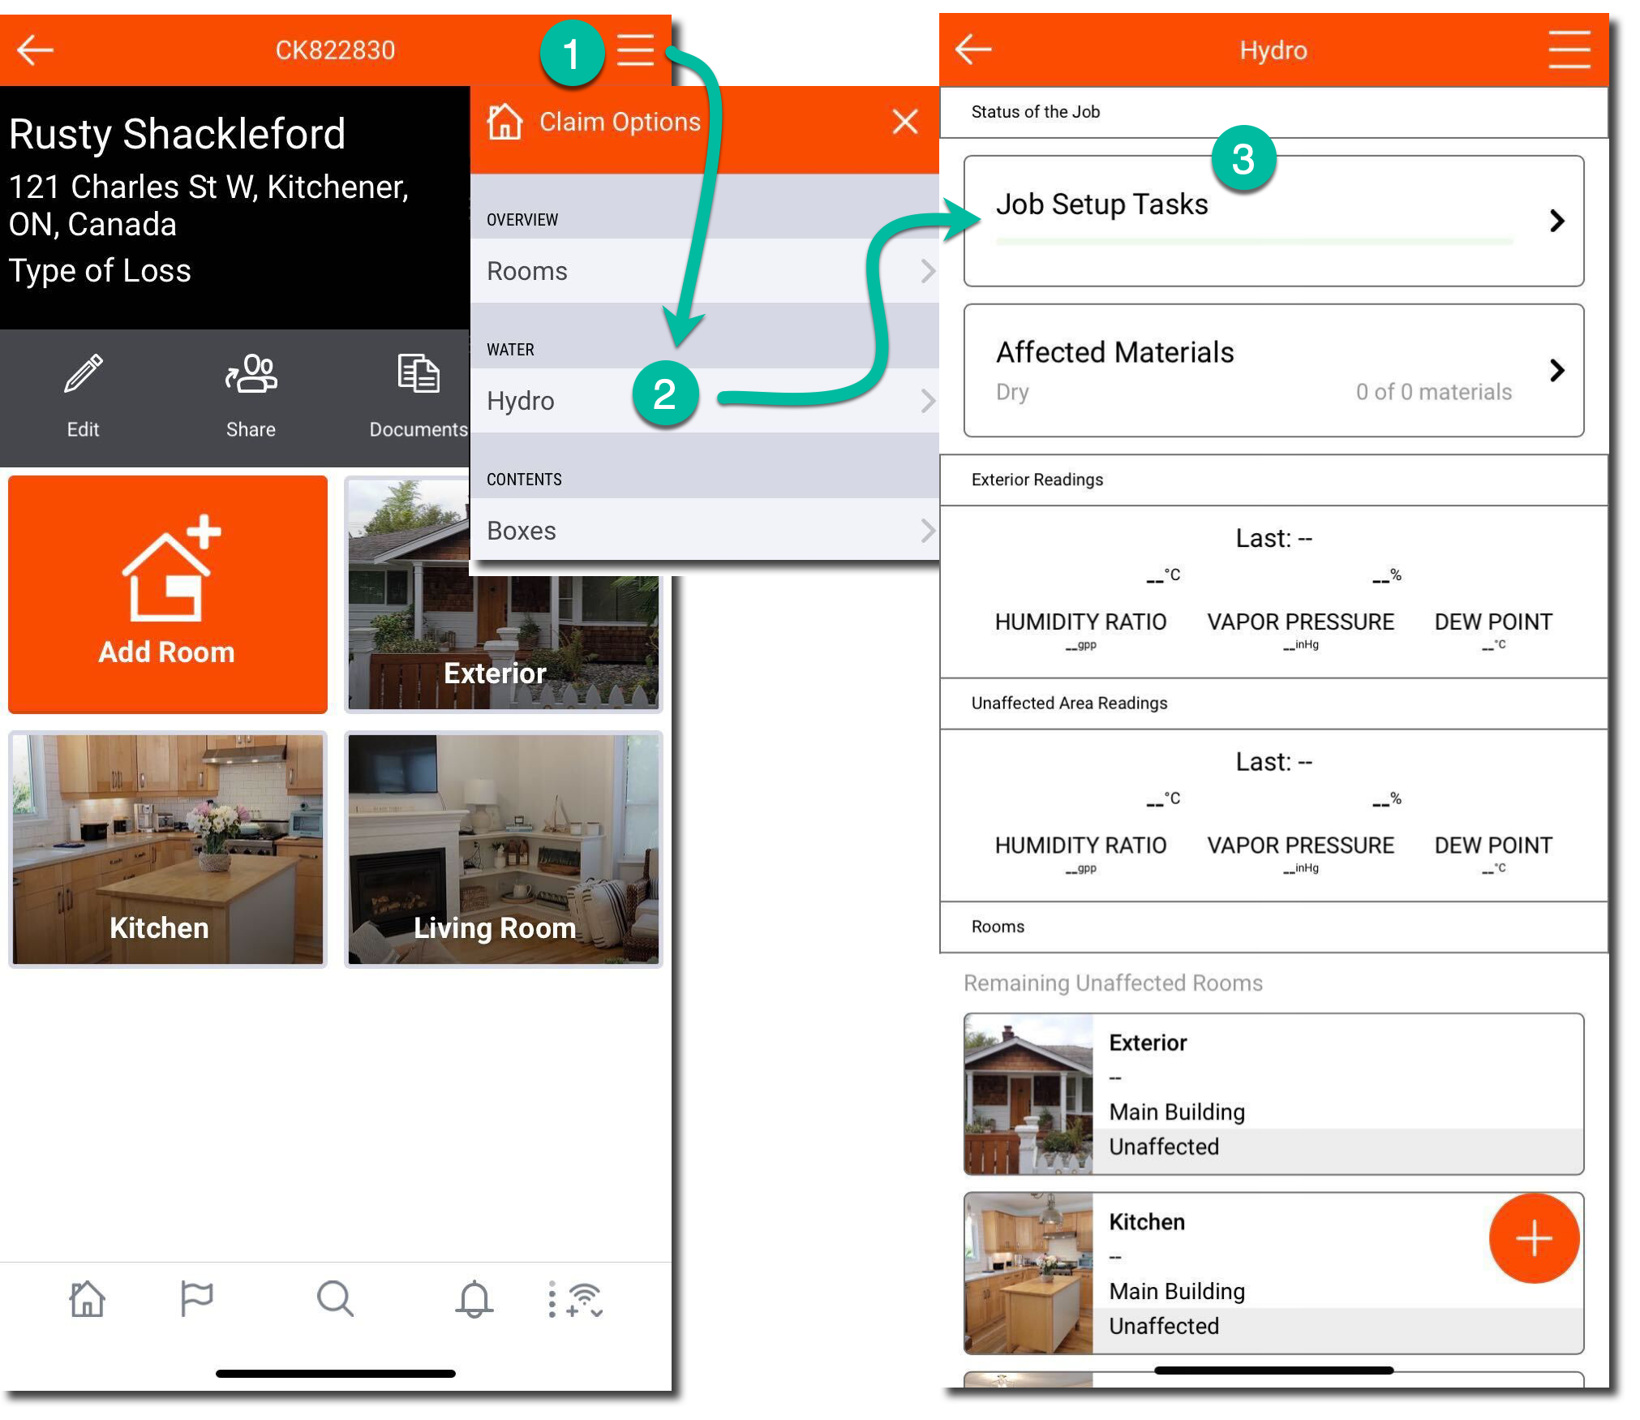Tap the hamburger menu on claim screen
Viewport: 1640px width, 1420px height.
pyautogui.click(x=635, y=50)
